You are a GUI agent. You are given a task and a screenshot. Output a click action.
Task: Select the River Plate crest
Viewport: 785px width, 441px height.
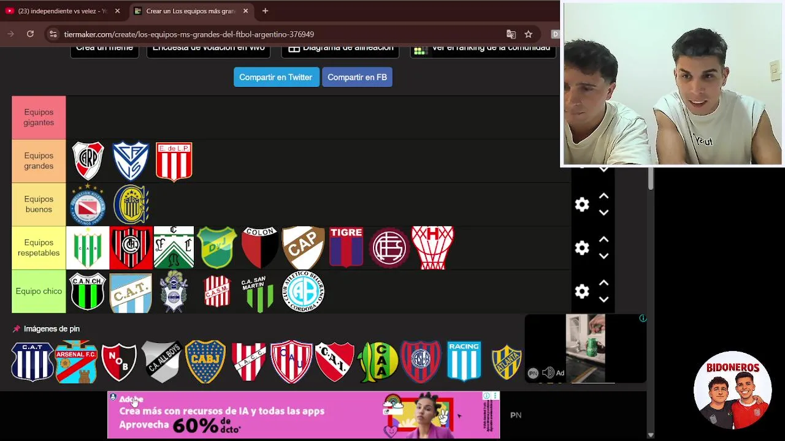[88, 161]
